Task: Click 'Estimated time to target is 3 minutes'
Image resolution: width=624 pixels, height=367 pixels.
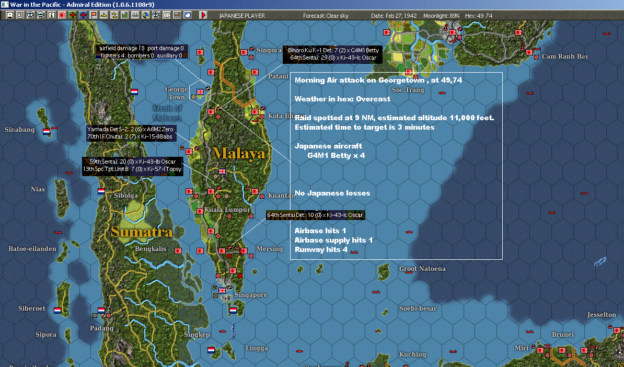Action: (365, 128)
